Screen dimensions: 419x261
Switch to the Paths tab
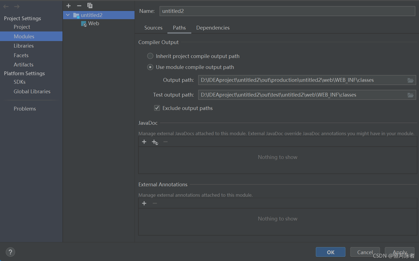[179, 28]
